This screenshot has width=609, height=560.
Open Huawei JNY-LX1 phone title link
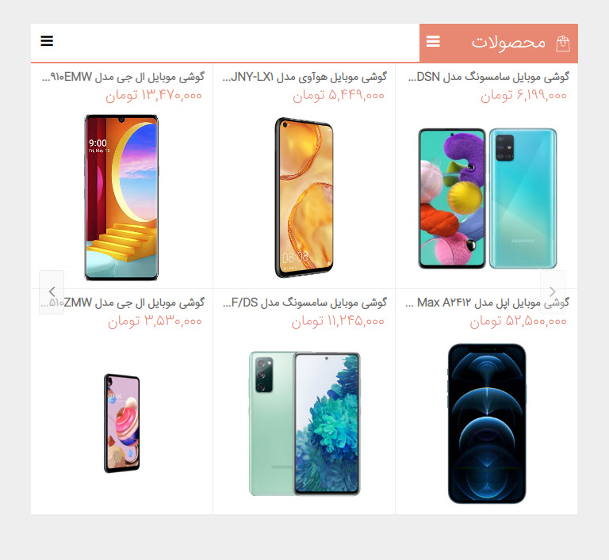coord(304,77)
